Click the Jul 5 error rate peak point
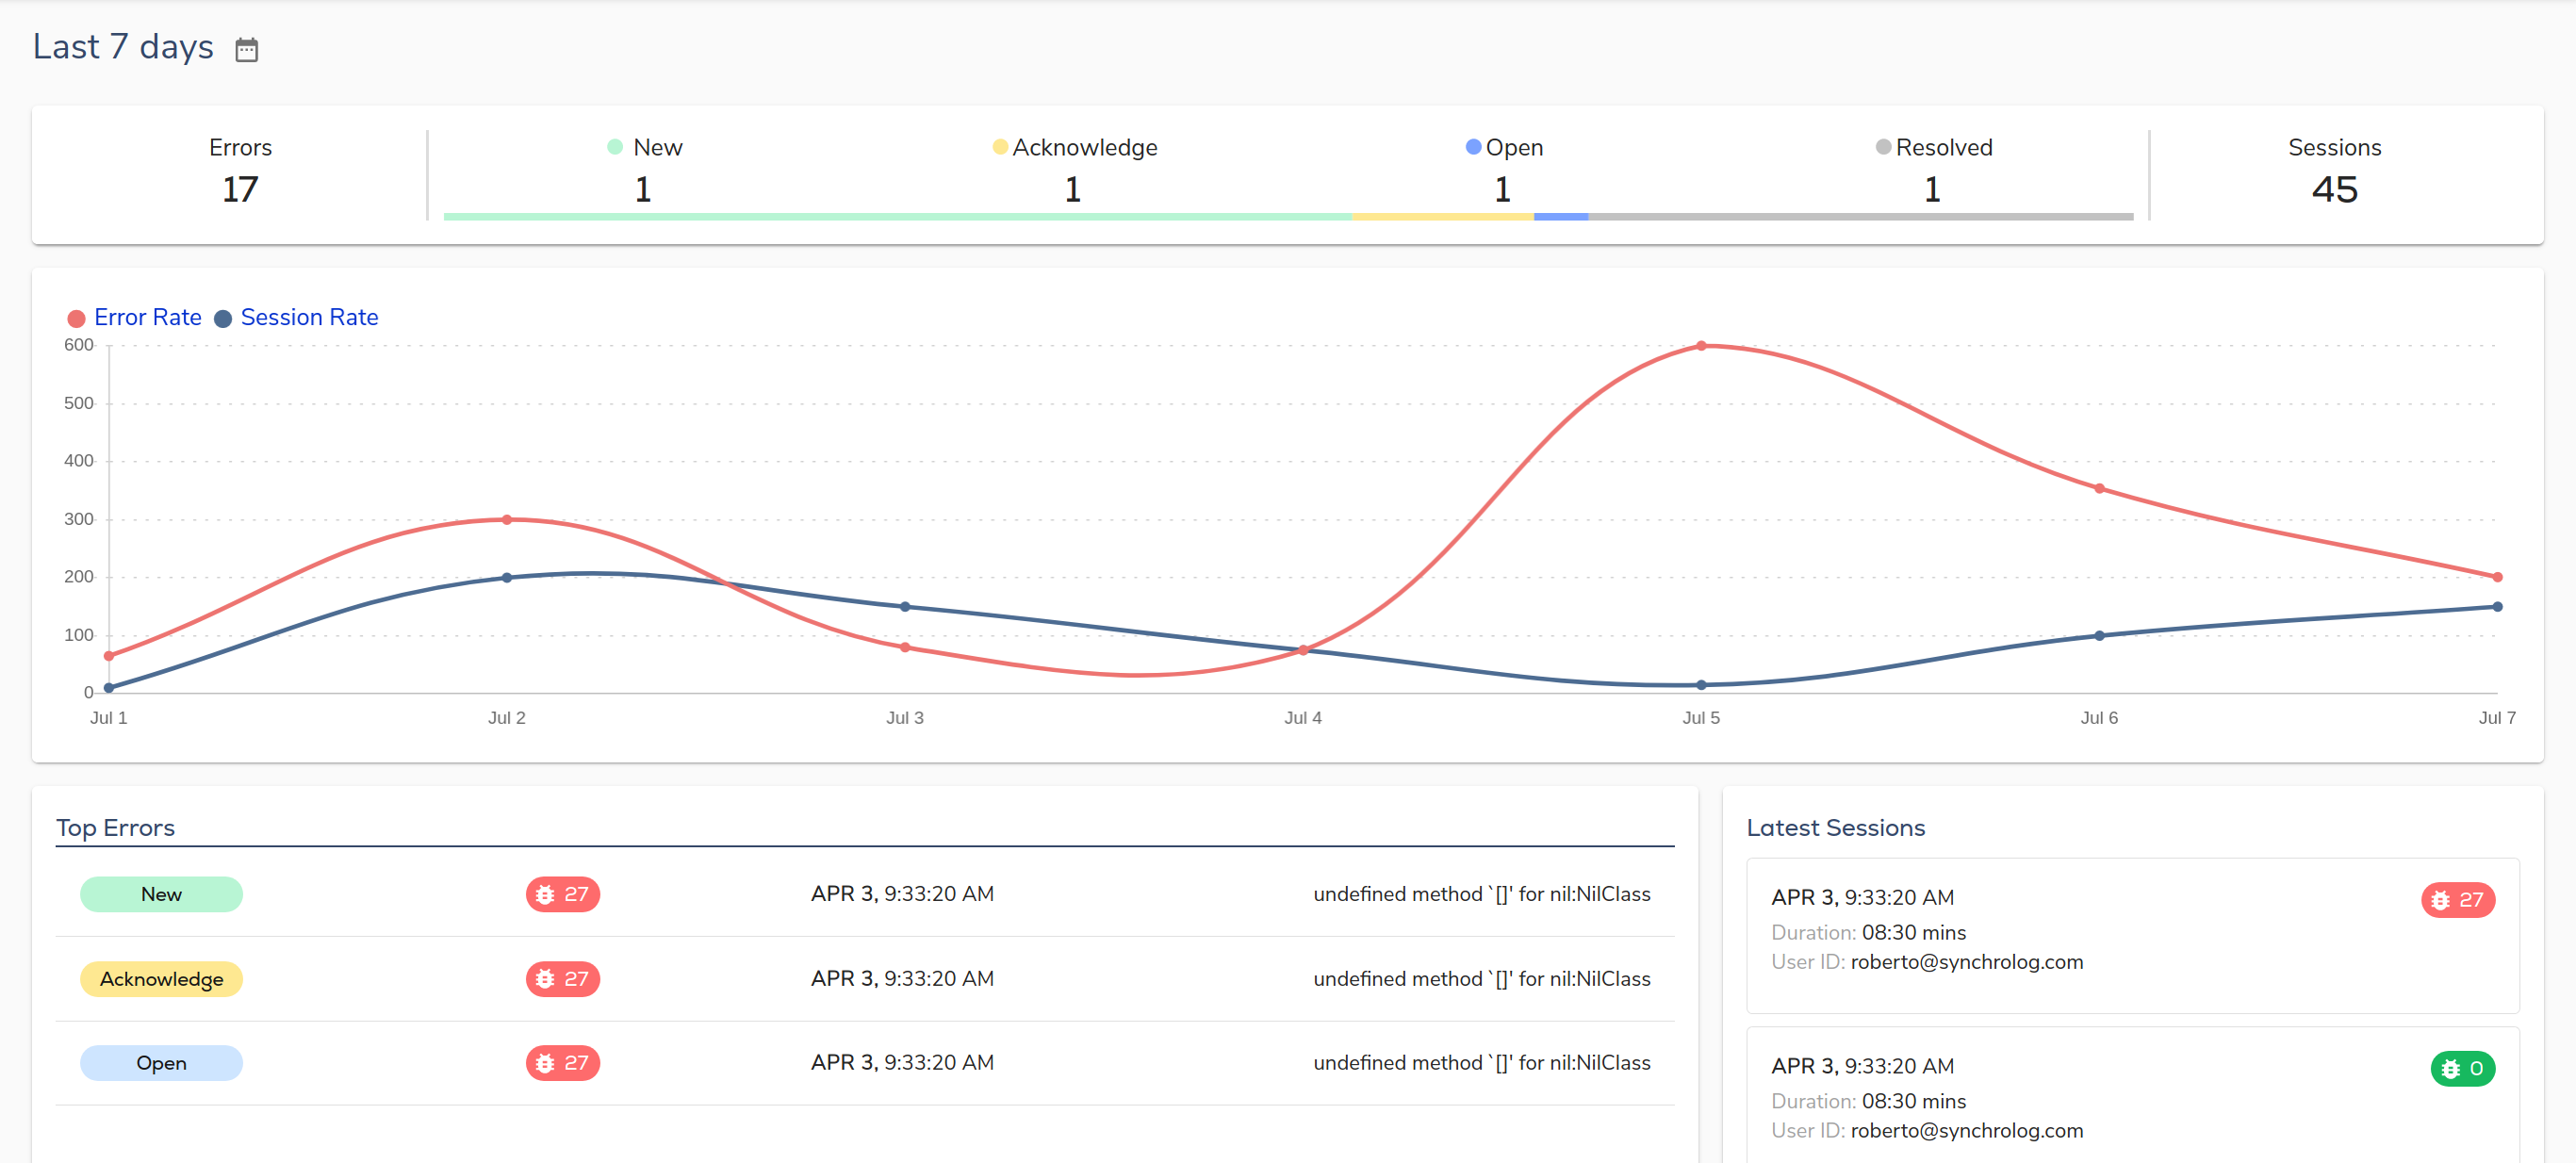The image size is (2576, 1163). click(1700, 346)
